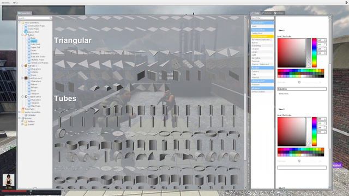The width and height of the screenshot is (349, 196).
Task: Click the Garry's Mod spawnlist icon
Action: (x=26, y=32)
